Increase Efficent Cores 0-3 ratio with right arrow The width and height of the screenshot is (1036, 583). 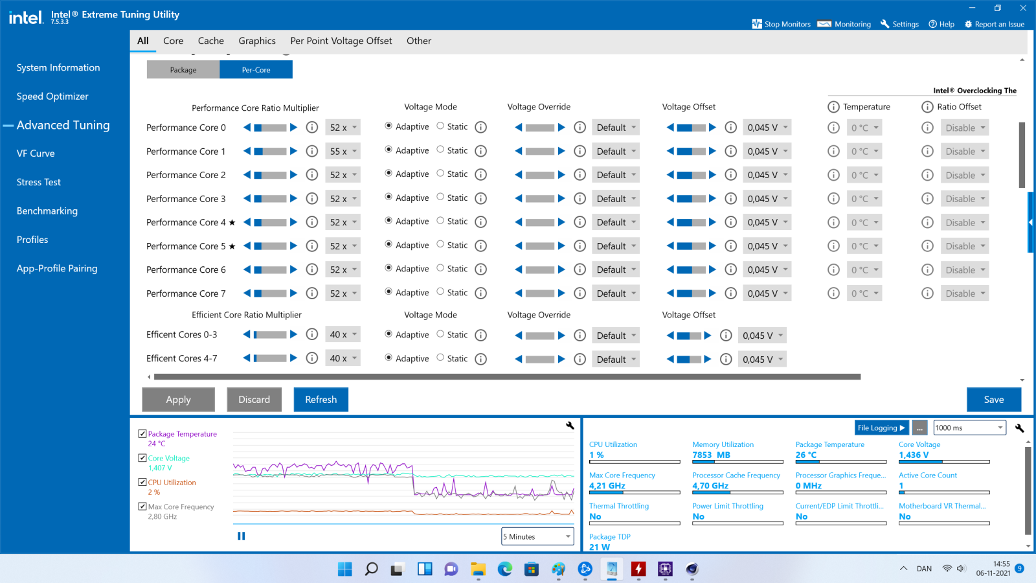click(x=293, y=334)
